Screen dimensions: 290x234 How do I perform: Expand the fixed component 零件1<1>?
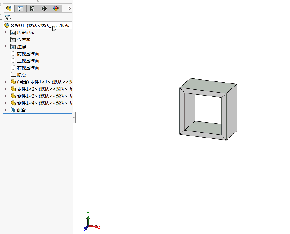[x=6, y=82]
